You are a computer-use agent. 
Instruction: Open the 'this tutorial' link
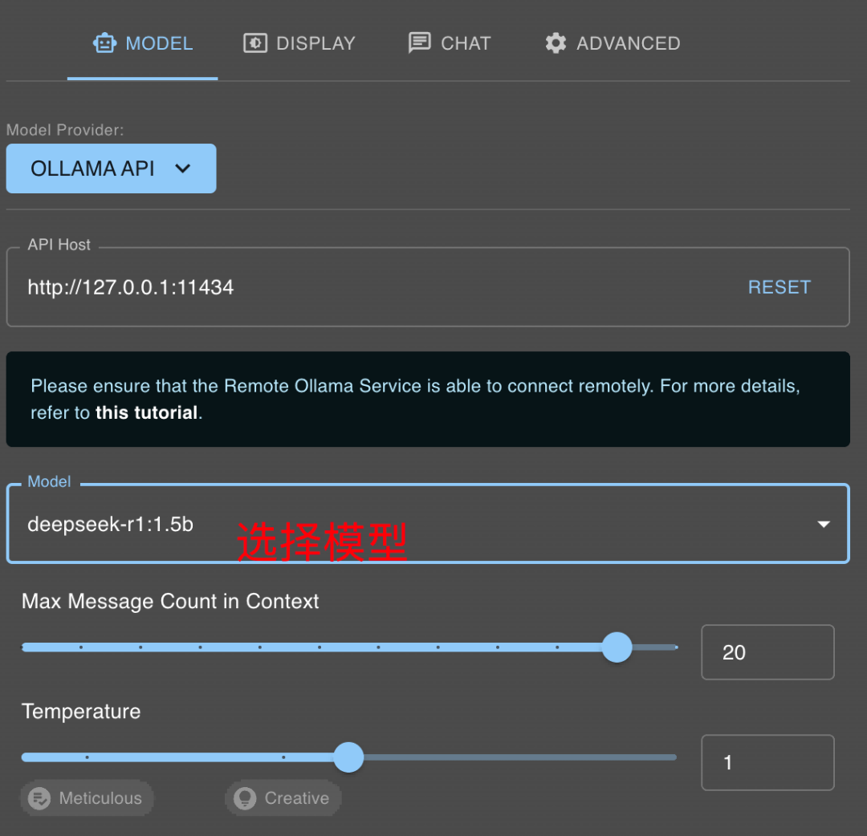point(147,412)
